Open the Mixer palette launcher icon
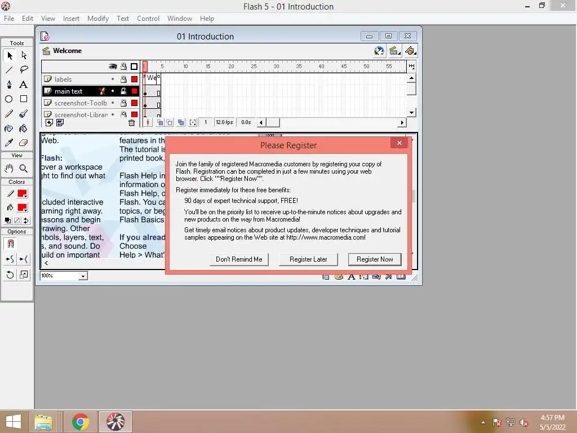Image resolution: width=577 pixels, height=433 pixels. 339,277
